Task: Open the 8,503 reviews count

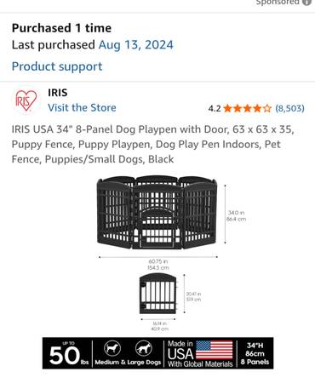Action: (x=289, y=108)
